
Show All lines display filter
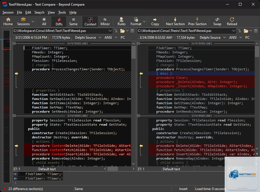point(44,22)
